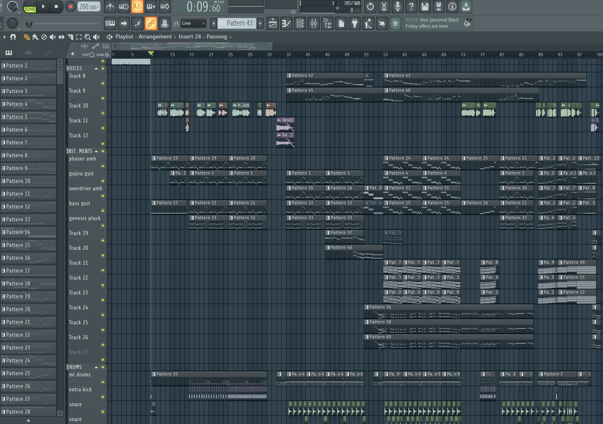Collapse the VOICES track group

pos(96,69)
